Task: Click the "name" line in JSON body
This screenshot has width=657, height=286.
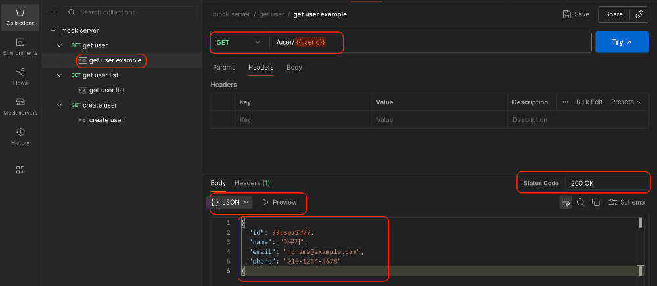Action: click(278, 242)
